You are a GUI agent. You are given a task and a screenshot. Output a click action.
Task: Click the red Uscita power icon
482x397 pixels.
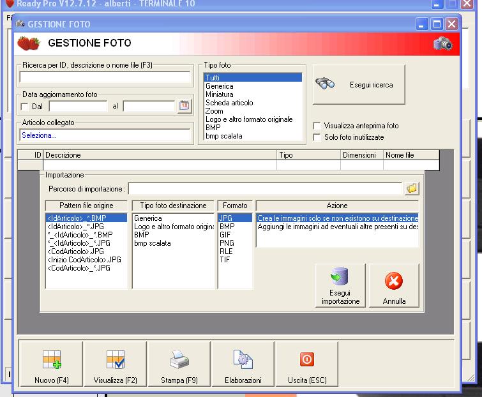[307, 359]
